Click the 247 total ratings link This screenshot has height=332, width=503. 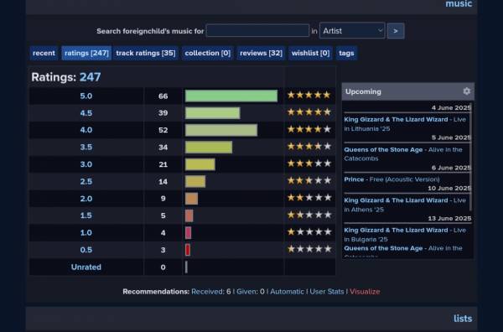point(91,77)
